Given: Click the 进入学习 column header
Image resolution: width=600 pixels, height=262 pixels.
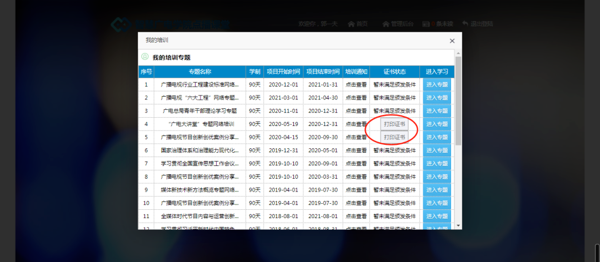Looking at the screenshot, I should [x=437, y=72].
